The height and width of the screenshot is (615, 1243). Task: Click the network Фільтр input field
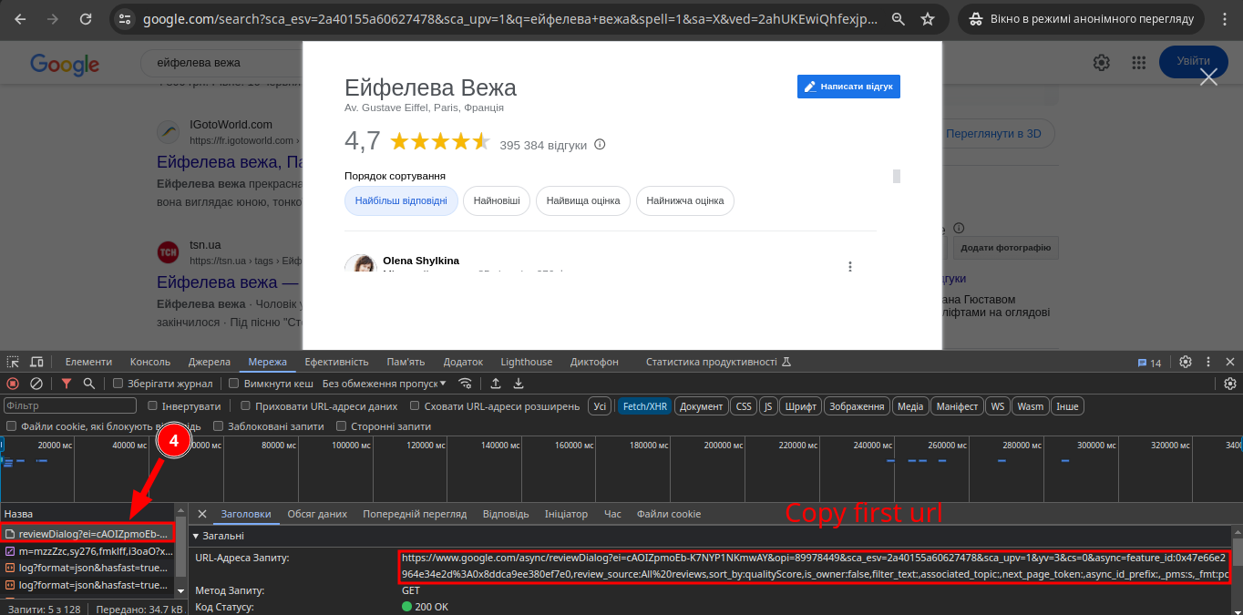[x=70, y=405]
